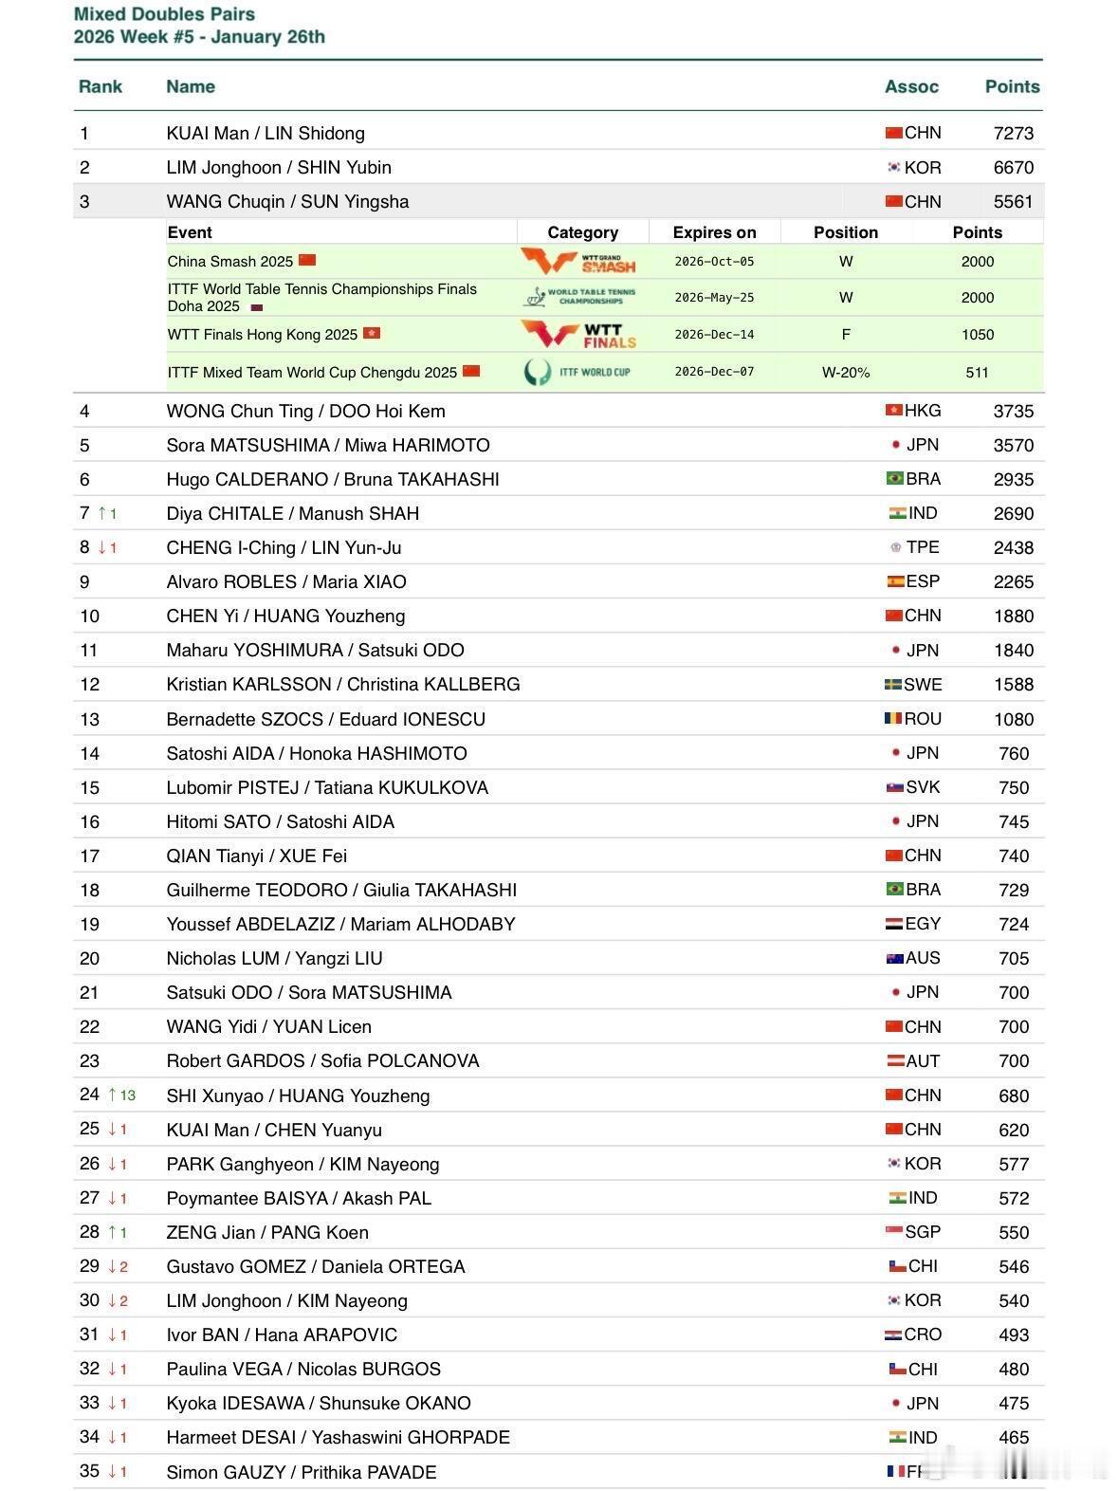Image resolution: width=1118 pixels, height=1491 pixels.
Task: Click the China flag beside Mixed Team World Cup Chengdu
Action: click(471, 371)
